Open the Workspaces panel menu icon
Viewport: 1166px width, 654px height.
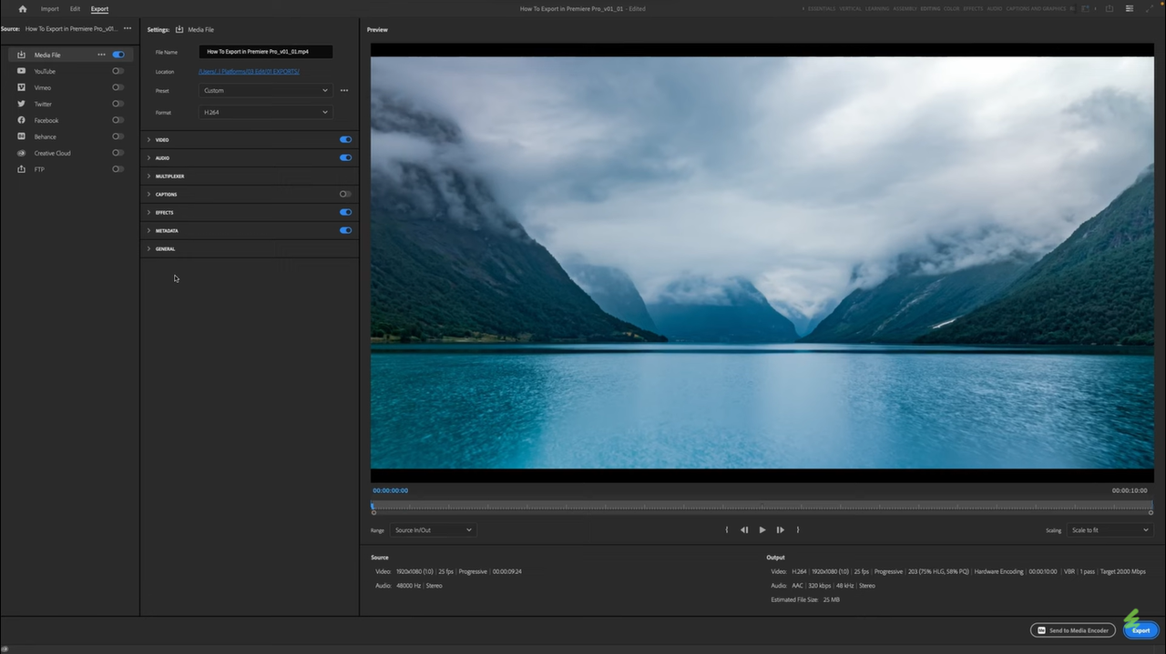(1087, 9)
